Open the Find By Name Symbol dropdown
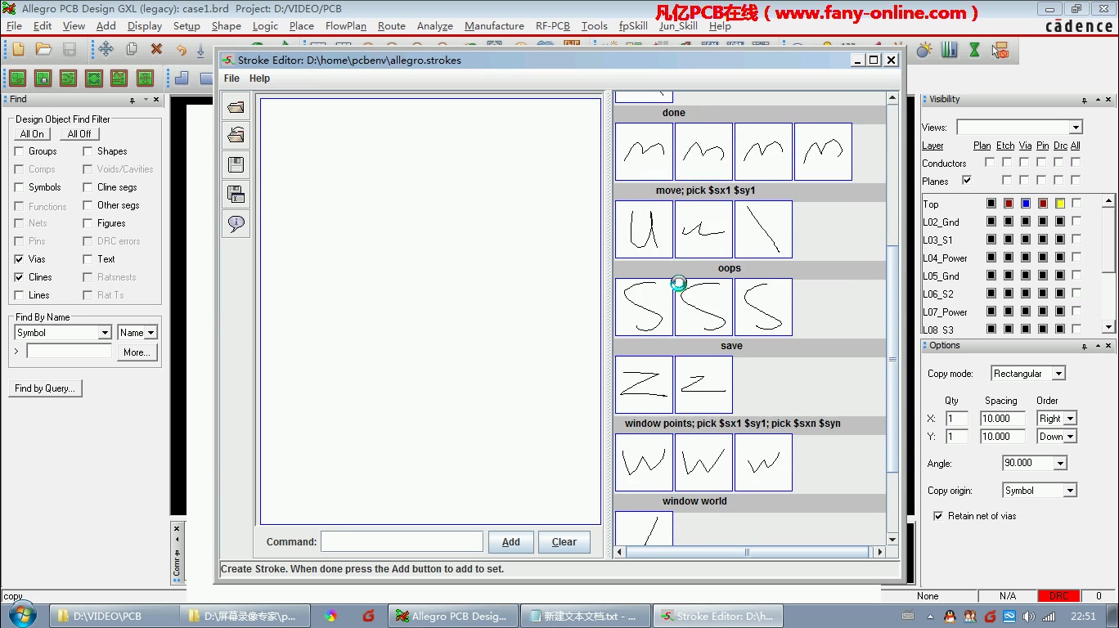 point(105,333)
